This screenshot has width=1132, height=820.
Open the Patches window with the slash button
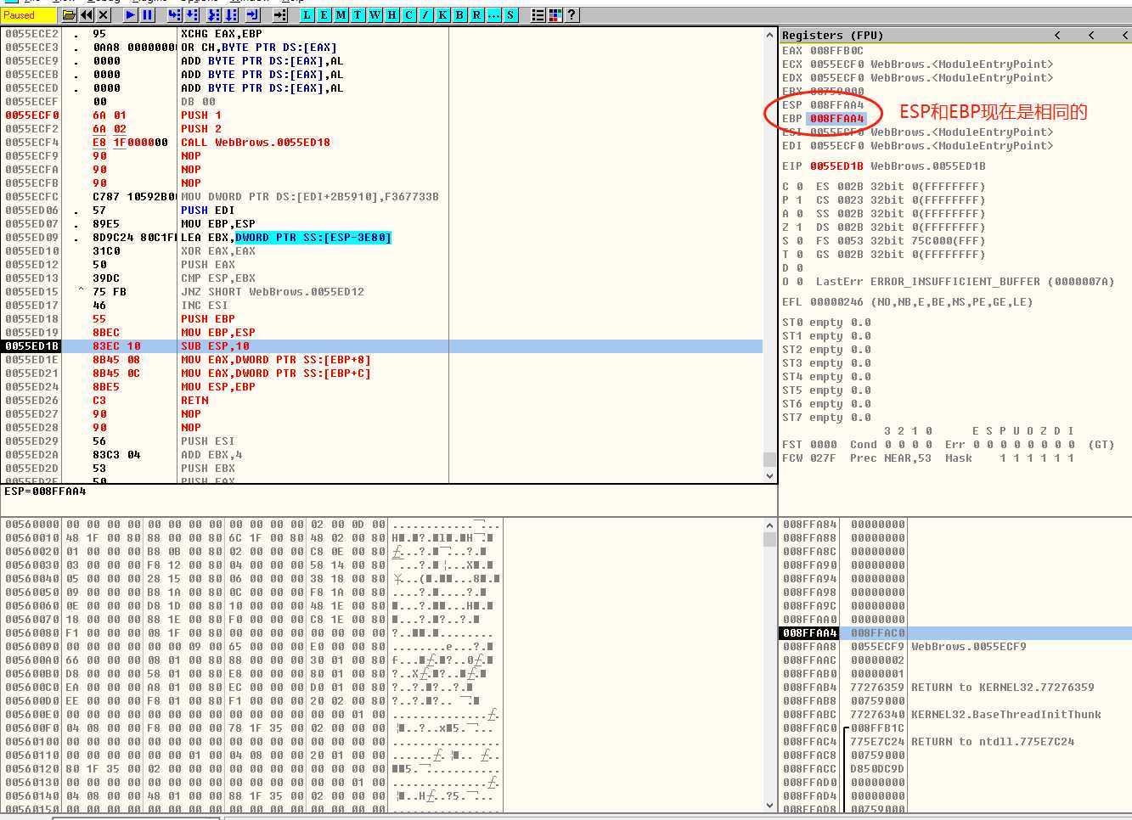point(425,15)
